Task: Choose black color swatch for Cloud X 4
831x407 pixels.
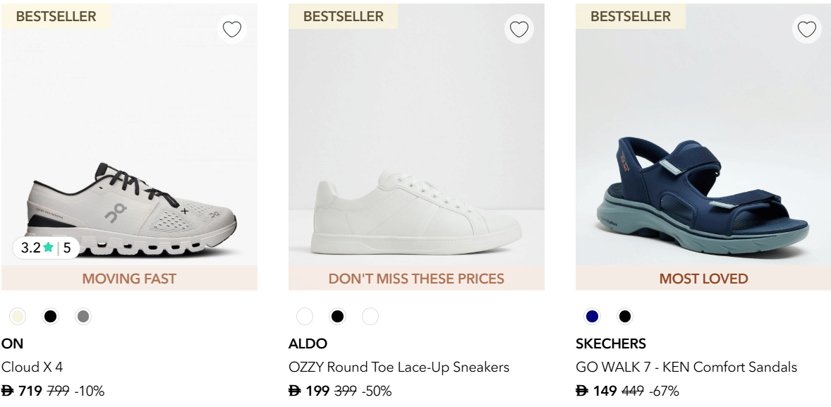Action: coord(50,317)
